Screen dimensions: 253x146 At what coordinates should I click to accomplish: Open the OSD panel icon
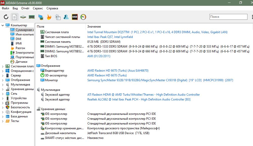(75, 17)
